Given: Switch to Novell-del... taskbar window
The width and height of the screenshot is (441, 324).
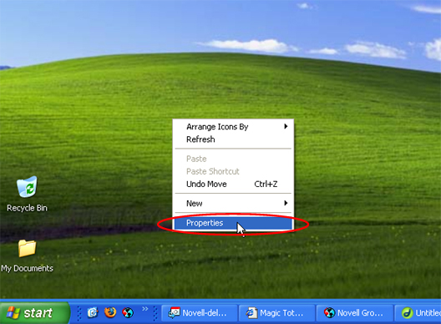Looking at the screenshot, I should click(x=200, y=313).
